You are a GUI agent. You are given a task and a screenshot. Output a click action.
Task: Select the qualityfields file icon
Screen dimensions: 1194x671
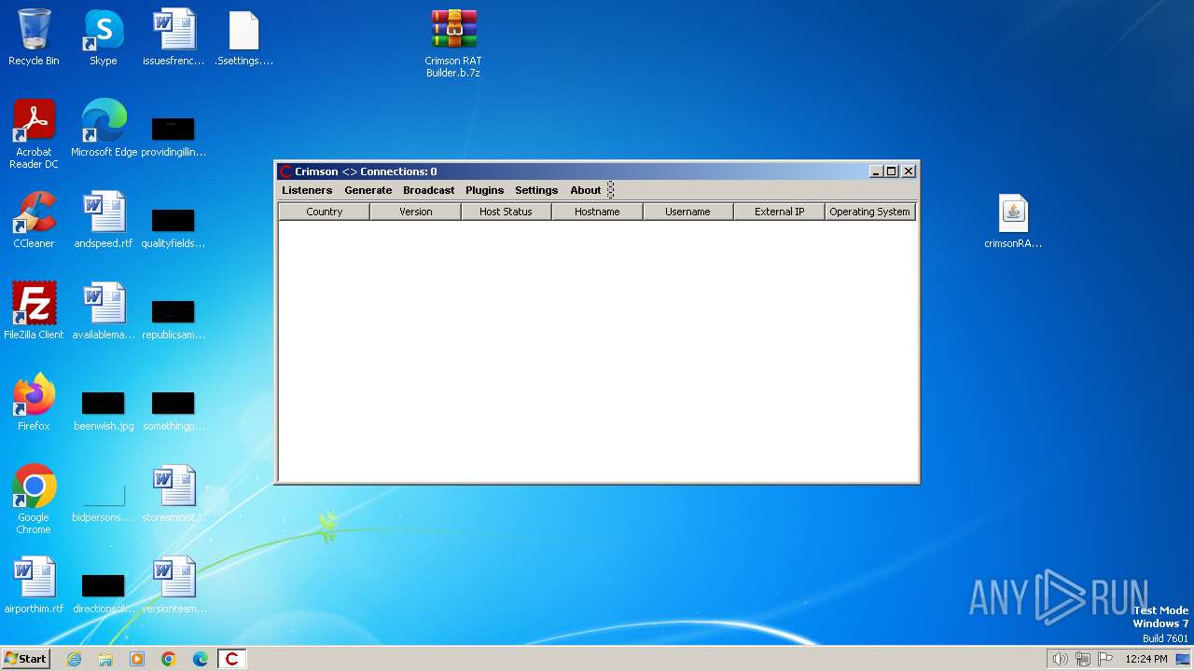[174, 227]
